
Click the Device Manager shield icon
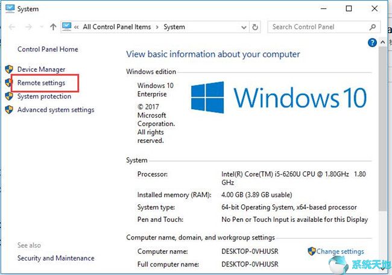click(x=9, y=69)
